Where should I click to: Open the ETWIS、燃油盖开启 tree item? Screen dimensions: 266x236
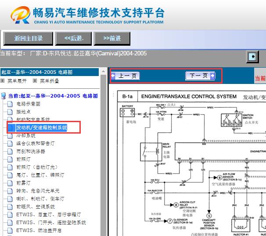click(39, 230)
